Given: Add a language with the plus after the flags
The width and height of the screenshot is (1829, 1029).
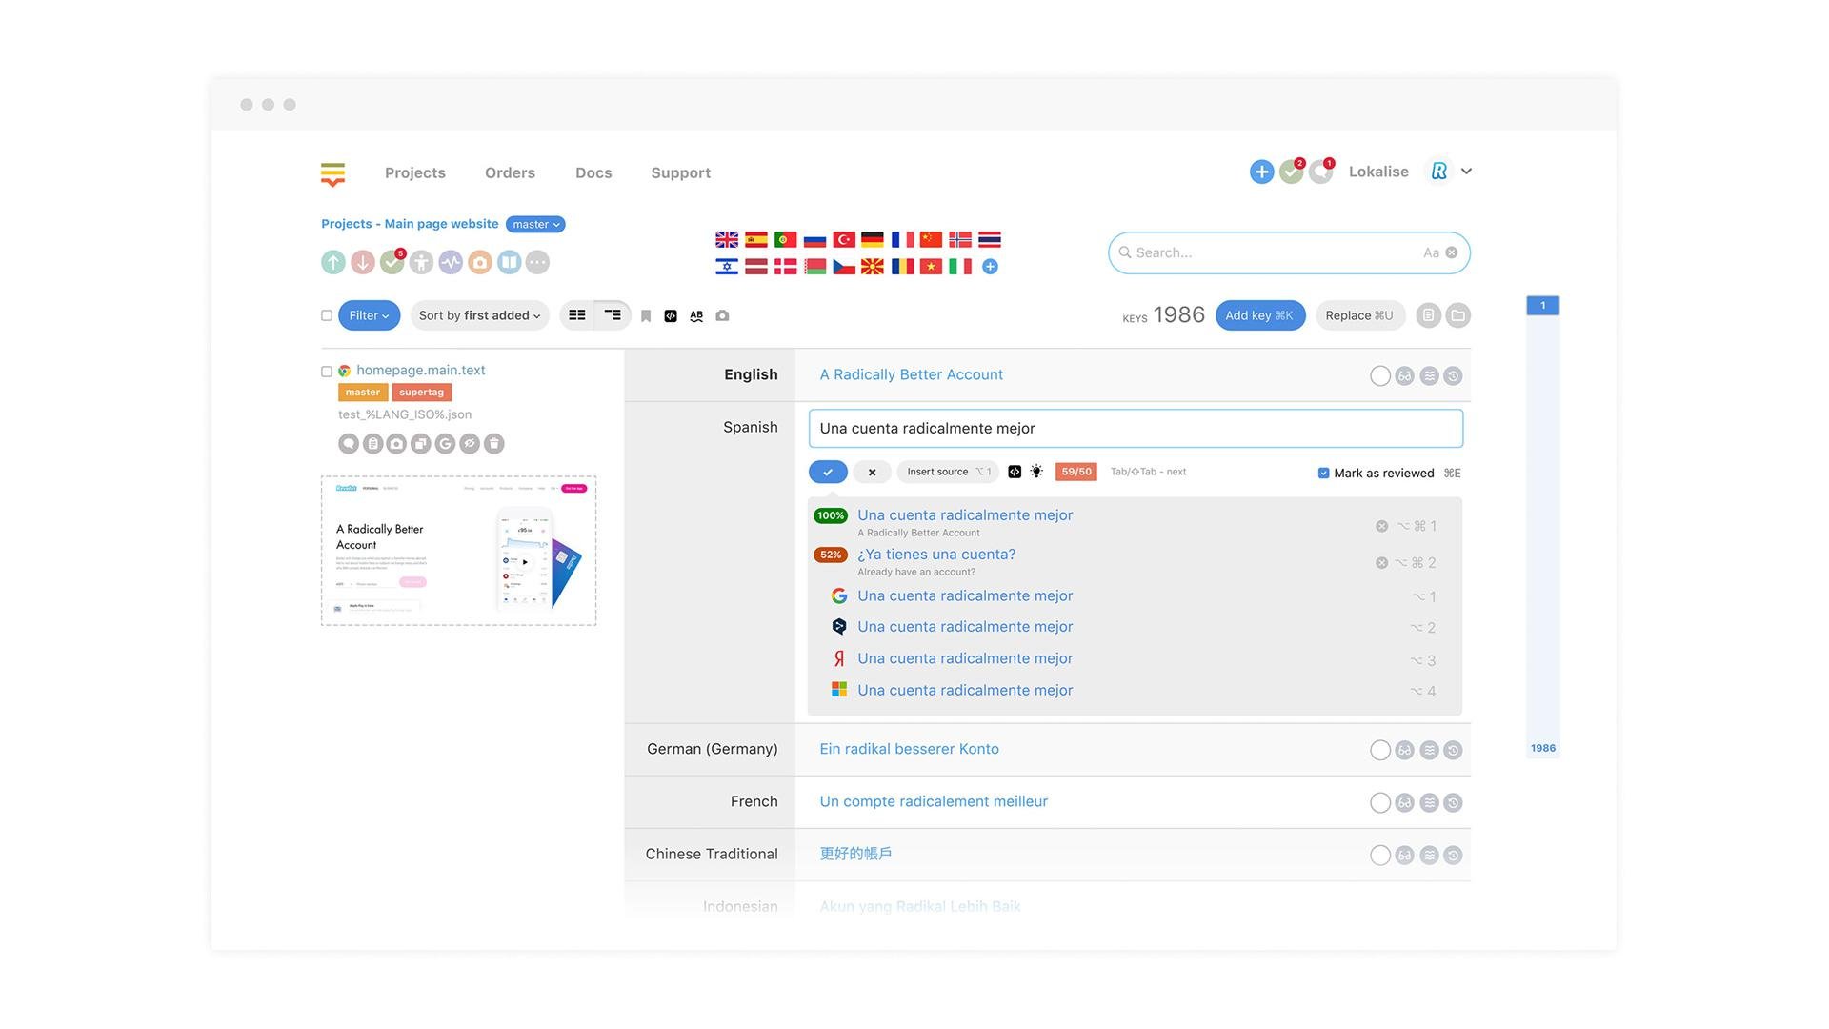Looking at the screenshot, I should tap(990, 267).
